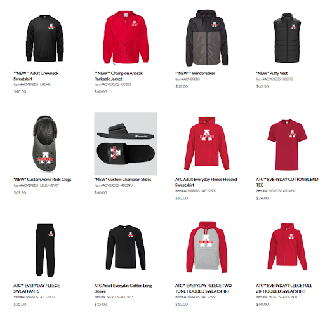Viewport: 325px width, 313px height.
Task: Open ATC Everyday Cotton Blend Tee title
Action: click(287, 182)
